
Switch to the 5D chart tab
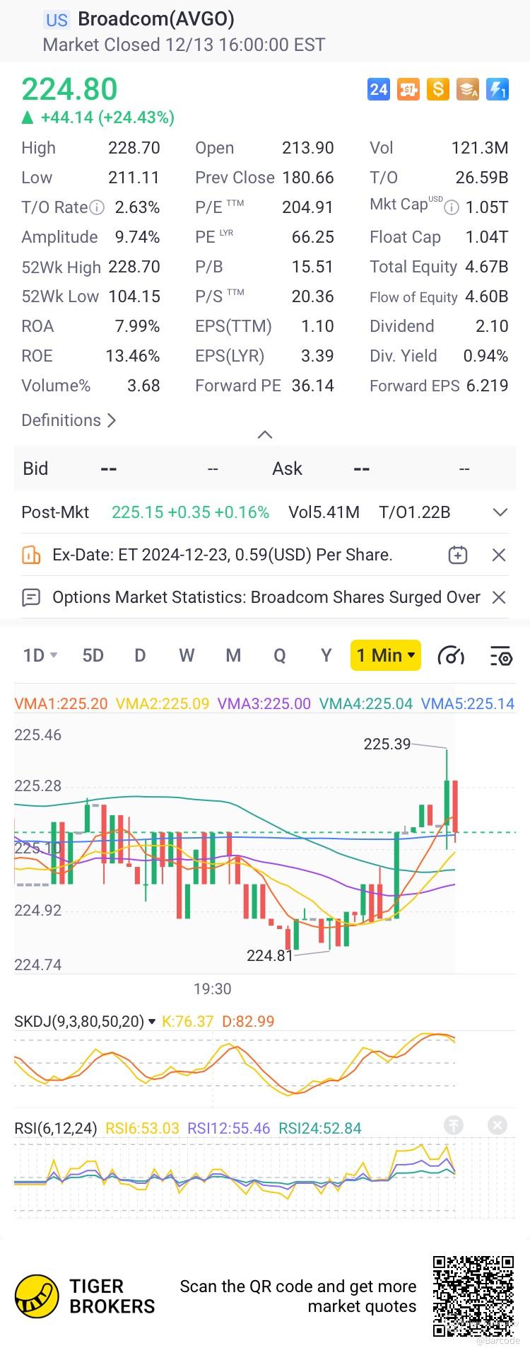click(x=93, y=655)
